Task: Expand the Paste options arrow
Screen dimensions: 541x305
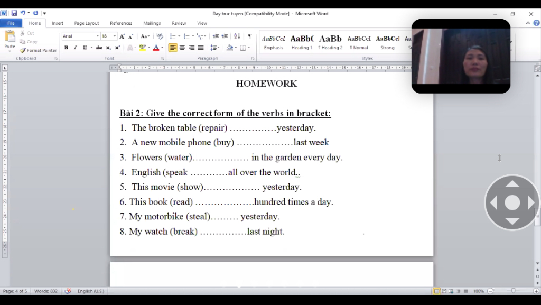Action: [x=10, y=51]
